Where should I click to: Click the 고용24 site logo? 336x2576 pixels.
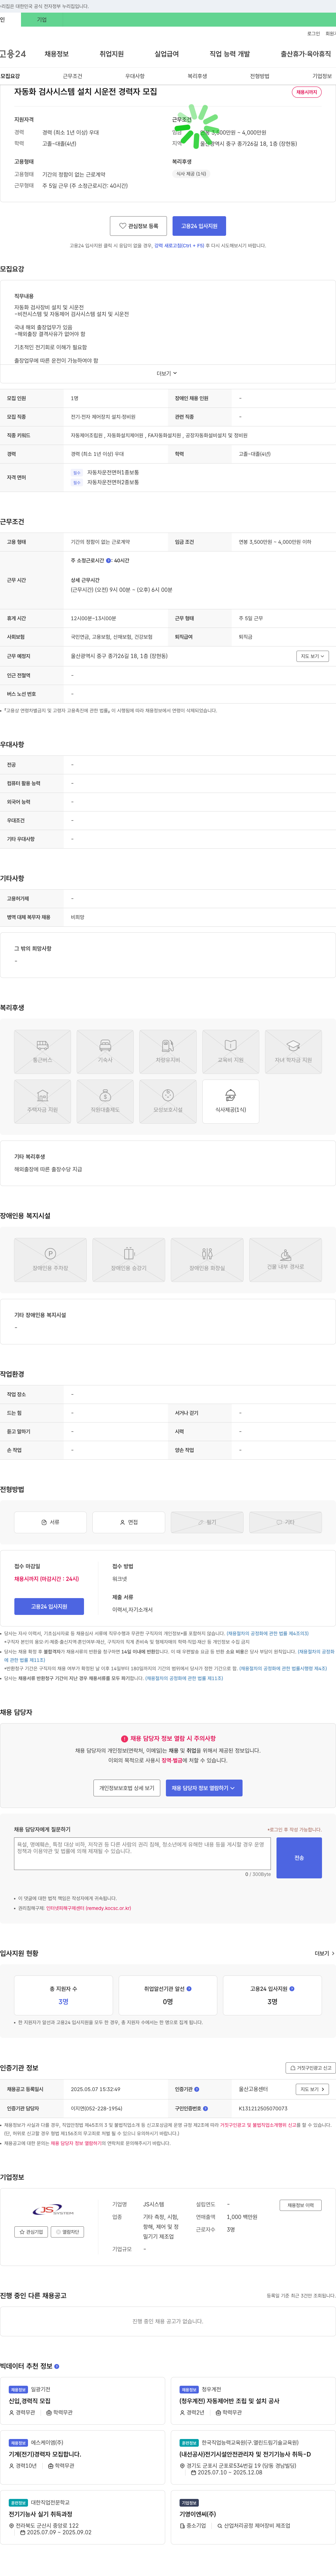pos(13,54)
